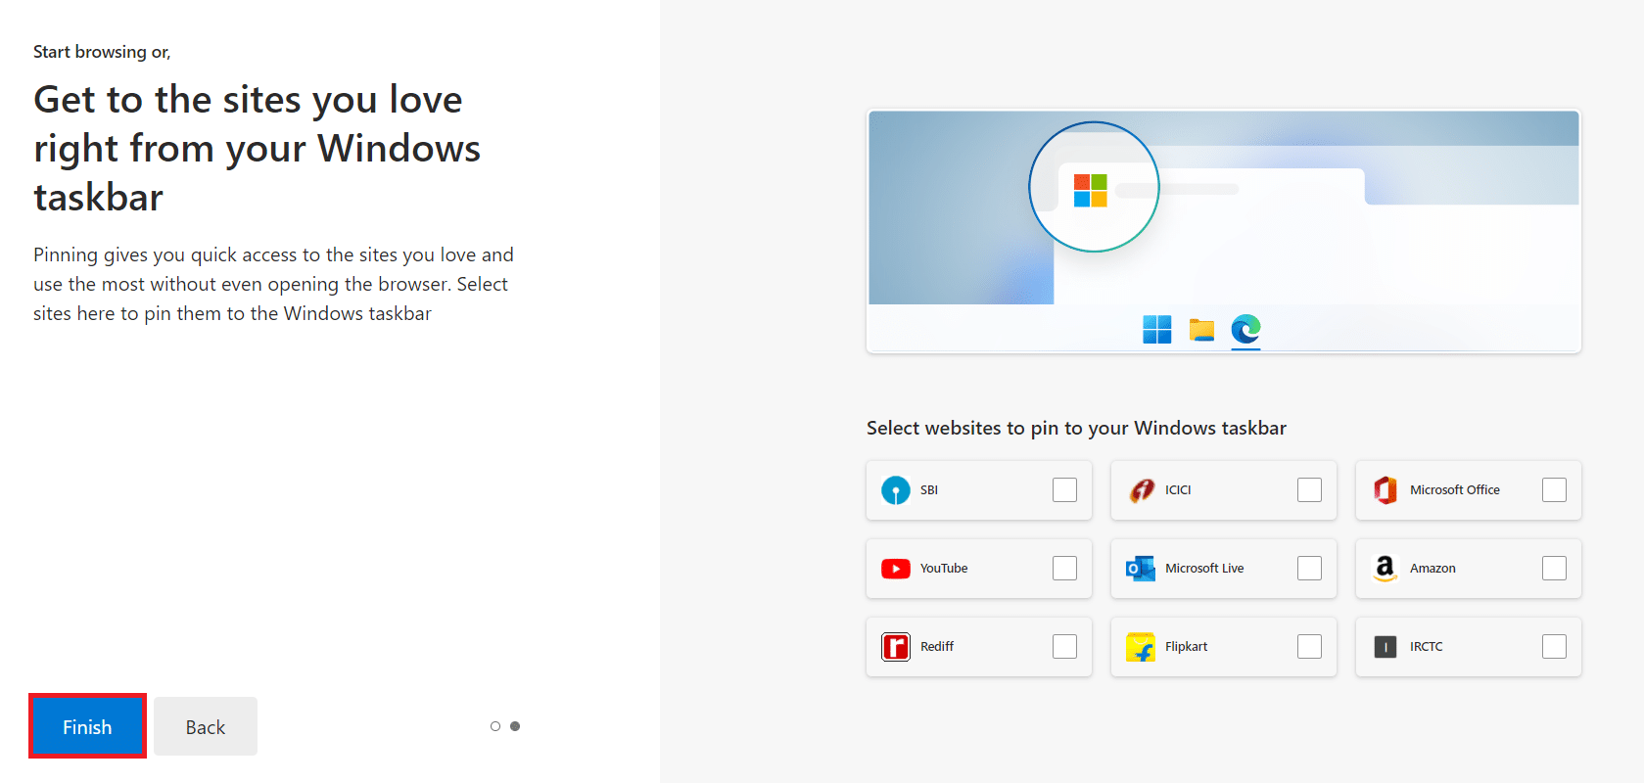Click the YouTube play logo icon
The width and height of the screenshot is (1644, 783).
coord(895,569)
